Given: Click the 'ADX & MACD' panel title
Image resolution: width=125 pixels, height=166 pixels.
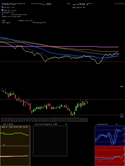Looking at the screenshot, I should coord(8,124).
